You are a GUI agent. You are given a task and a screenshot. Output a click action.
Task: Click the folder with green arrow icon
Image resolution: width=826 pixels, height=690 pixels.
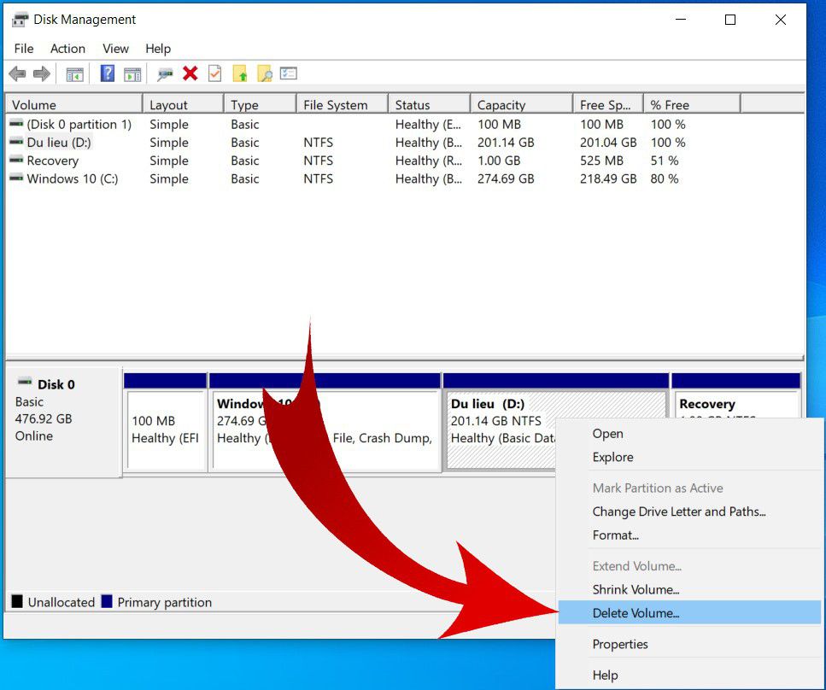[x=240, y=74]
